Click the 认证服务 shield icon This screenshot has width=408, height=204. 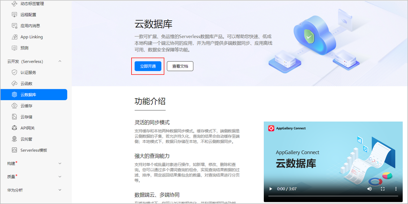14,72
